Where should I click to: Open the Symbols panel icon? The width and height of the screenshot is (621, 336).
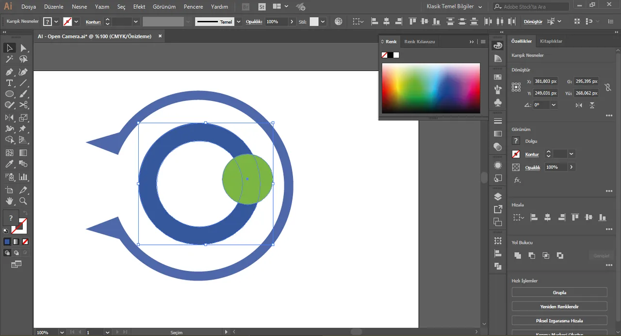[498, 102]
